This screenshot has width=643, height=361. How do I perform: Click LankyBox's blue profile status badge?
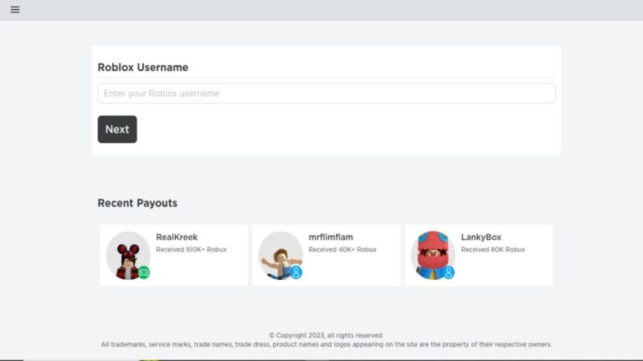[x=448, y=272]
